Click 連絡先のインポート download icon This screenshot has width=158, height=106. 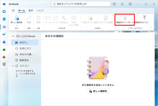125,18
